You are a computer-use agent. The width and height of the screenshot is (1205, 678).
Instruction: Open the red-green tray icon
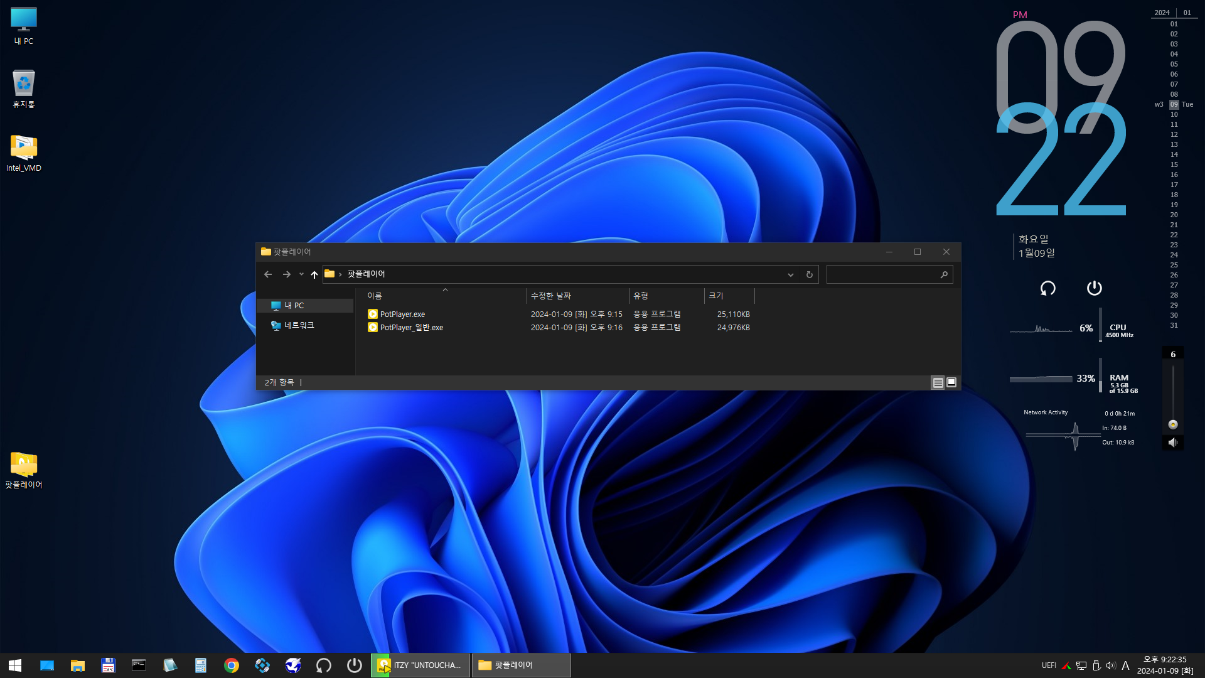pos(1066,665)
